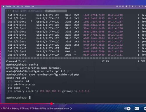Click the red playhead on the progress bar
The height and width of the screenshot is (112, 146).
(x=52, y=104)
